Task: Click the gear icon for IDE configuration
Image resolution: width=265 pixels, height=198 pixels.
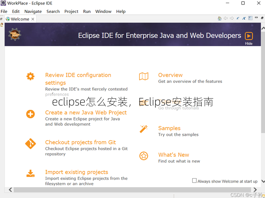Action: click(30, 76)
